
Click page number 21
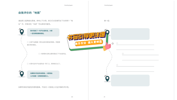[105, 97]
